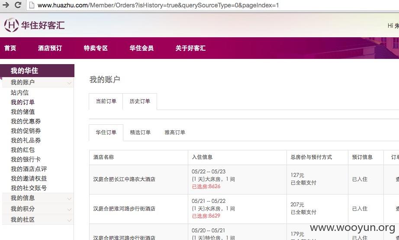399x240 pixels.
Task: Click the 酒店名称 column header
Action: tap(103, 157)
